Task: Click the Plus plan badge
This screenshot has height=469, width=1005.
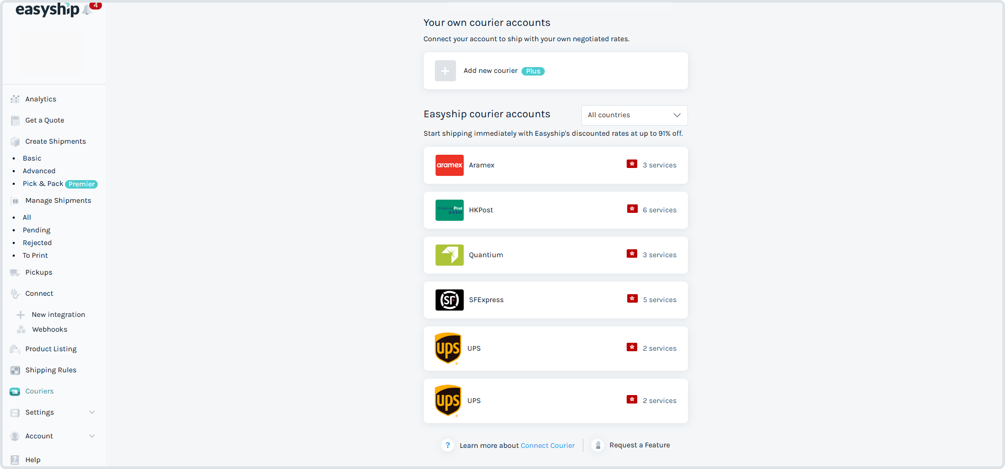Action: pos(533,71)
